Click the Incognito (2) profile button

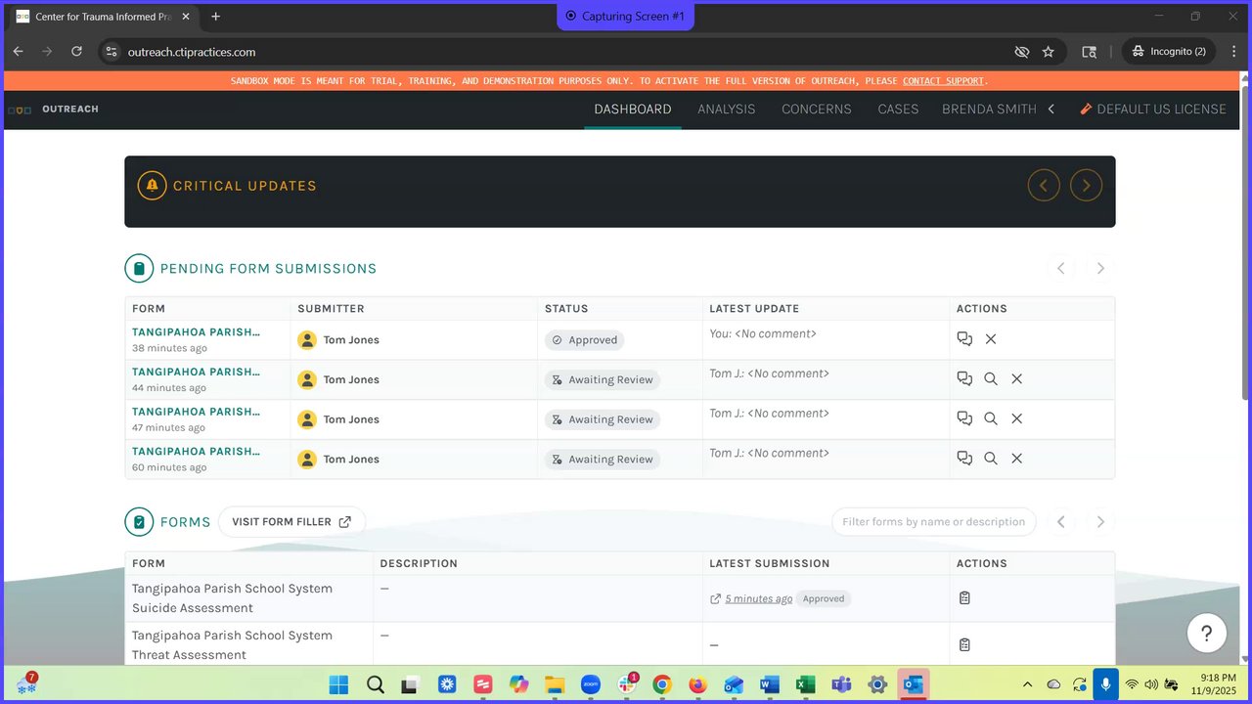point(1169,52)
